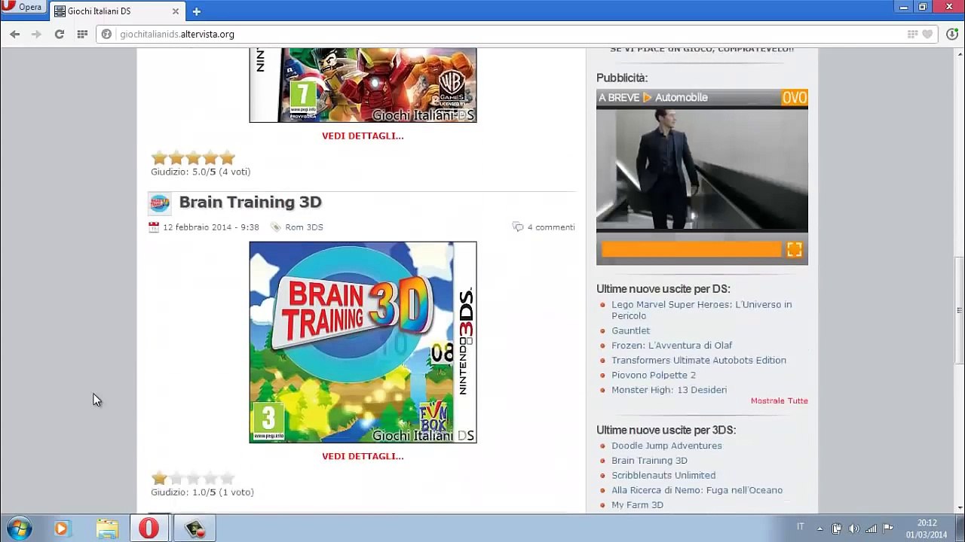Click VEDI DETTAGLI under Brain Training cover

363,456
